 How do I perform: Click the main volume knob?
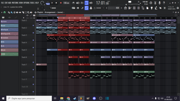pos(42,3)
